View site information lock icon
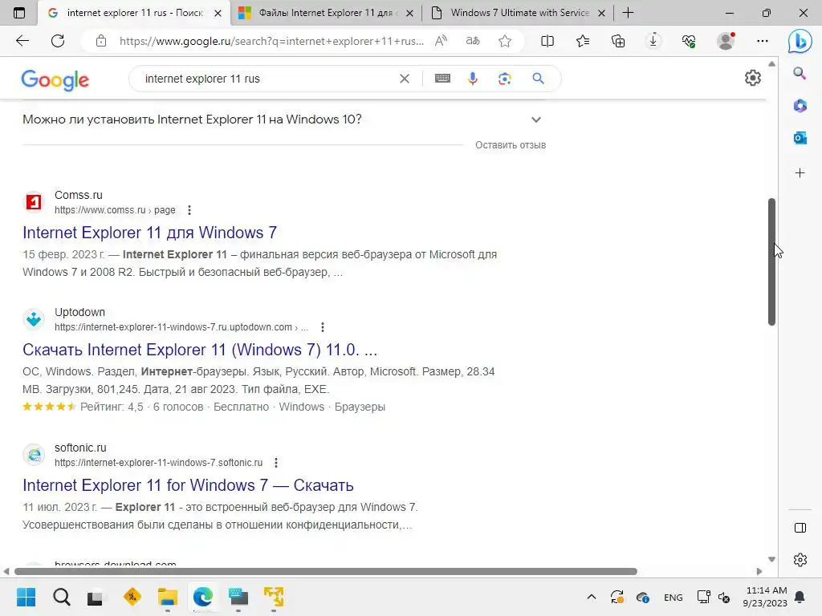Image resolution: width=822 pixels, height=616 pixels. 101,41
